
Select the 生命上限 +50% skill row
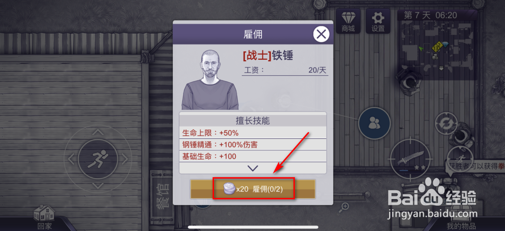click(x=253, y=133)
